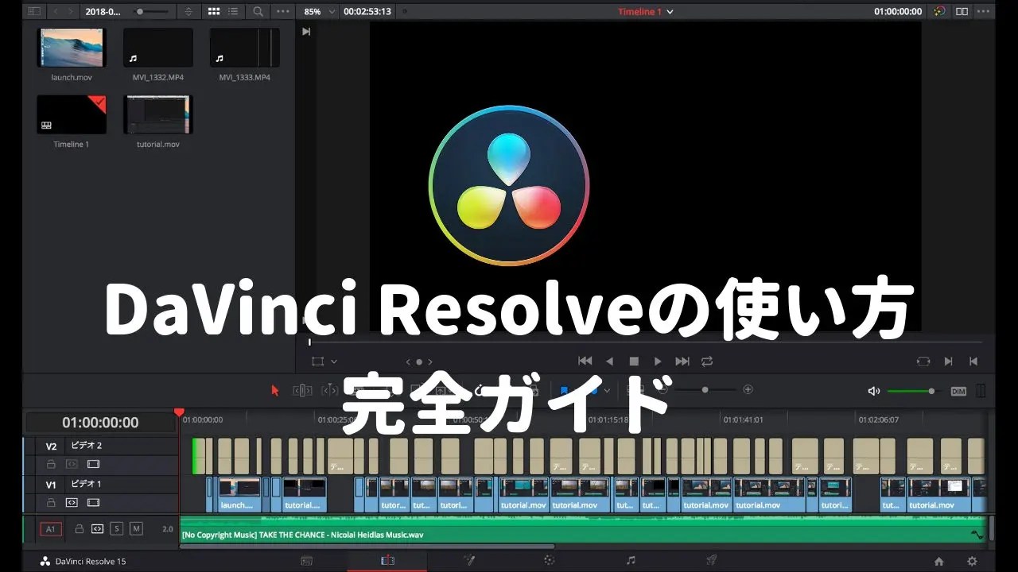Toggle the bin list panel icon

[33, 12]
